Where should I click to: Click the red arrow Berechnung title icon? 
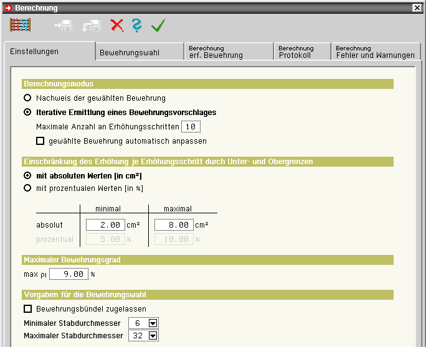[8, 8]
